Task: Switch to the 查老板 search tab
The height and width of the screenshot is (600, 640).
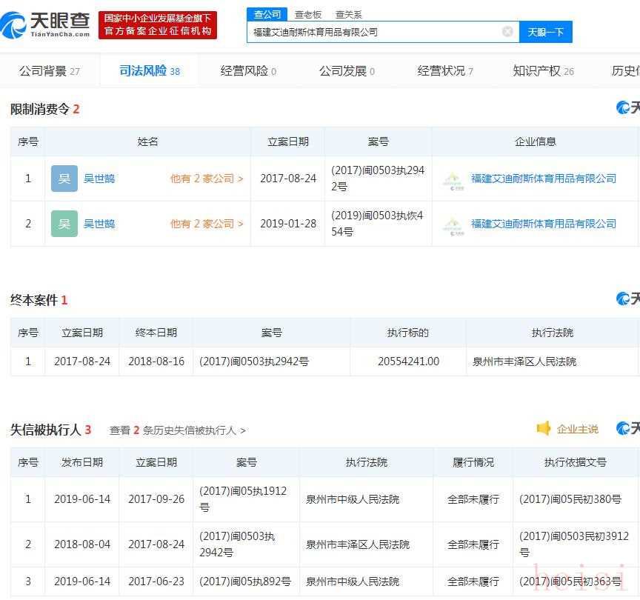Action: (307, 14)
